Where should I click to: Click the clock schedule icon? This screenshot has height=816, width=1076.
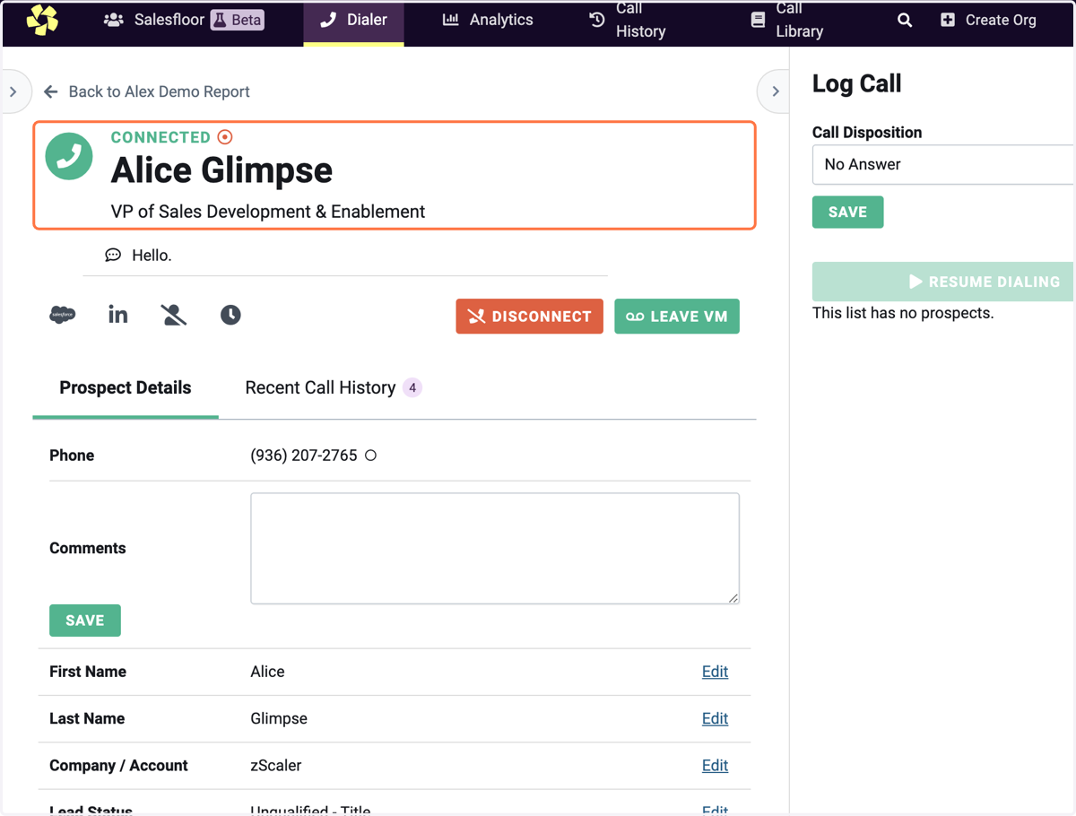coord(230,315)
